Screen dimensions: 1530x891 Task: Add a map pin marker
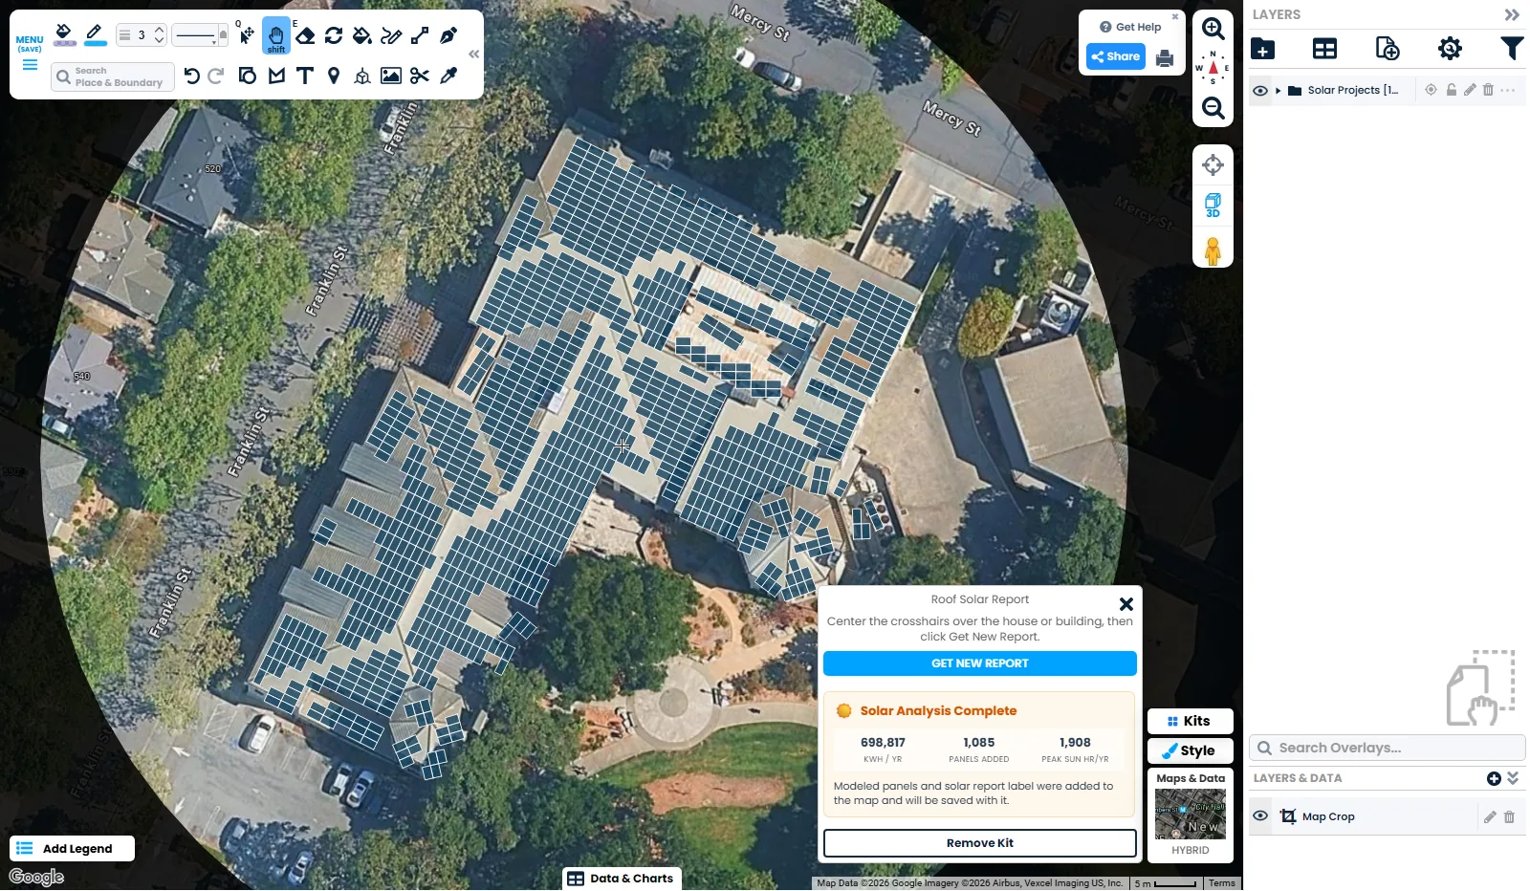pyautogui.click(x=334, y=76)
